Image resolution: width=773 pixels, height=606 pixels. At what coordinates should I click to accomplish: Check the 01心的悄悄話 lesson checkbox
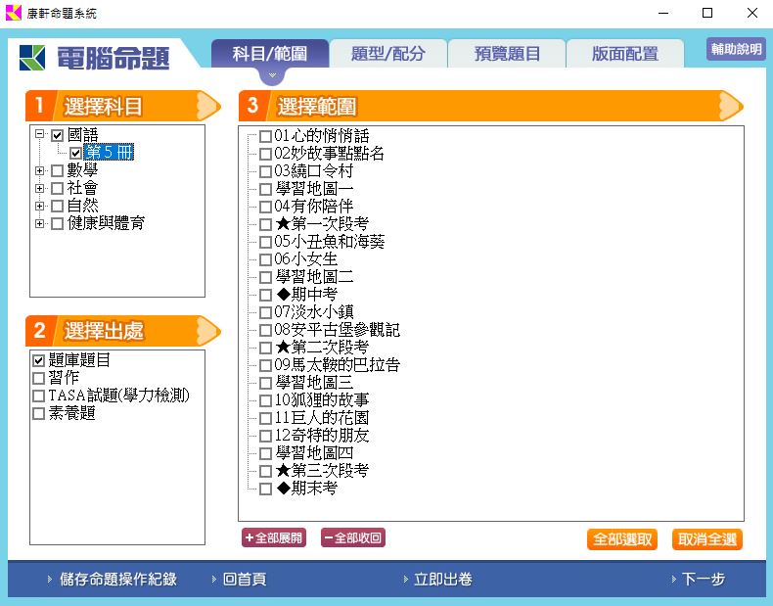pos(265,136)
